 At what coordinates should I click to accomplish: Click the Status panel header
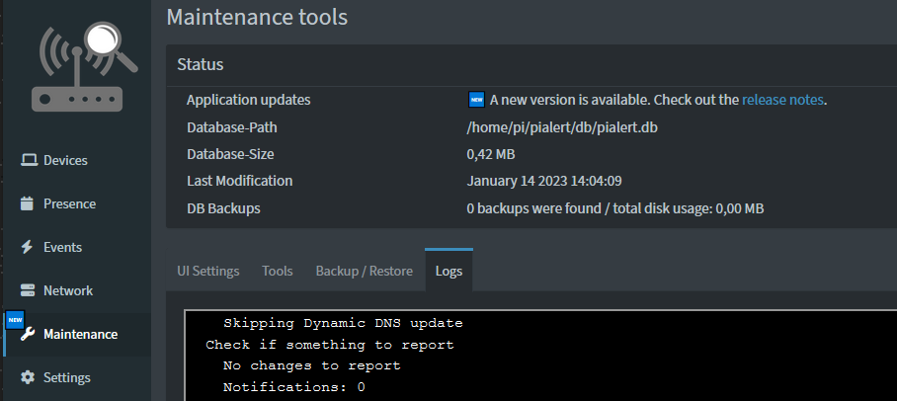point(201,64)
